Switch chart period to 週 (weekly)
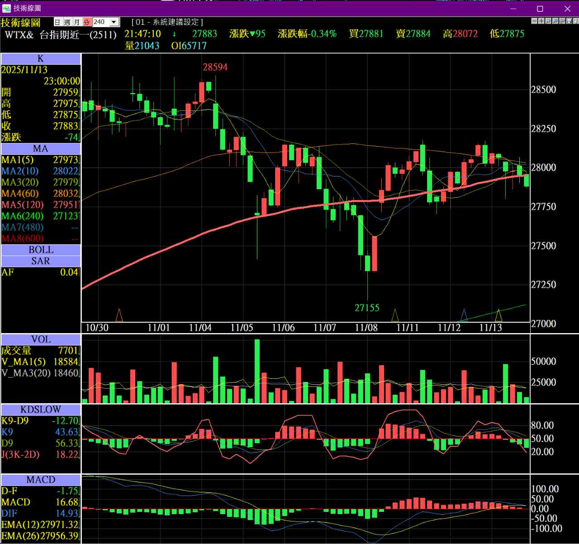579x544 pixels. [x=67, y=22]
